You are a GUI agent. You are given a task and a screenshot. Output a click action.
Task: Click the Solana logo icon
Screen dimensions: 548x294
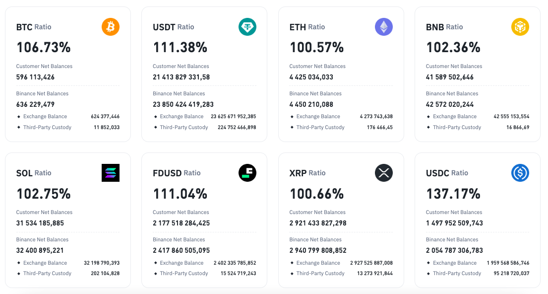pyautogui.click(x=111, y=173)
